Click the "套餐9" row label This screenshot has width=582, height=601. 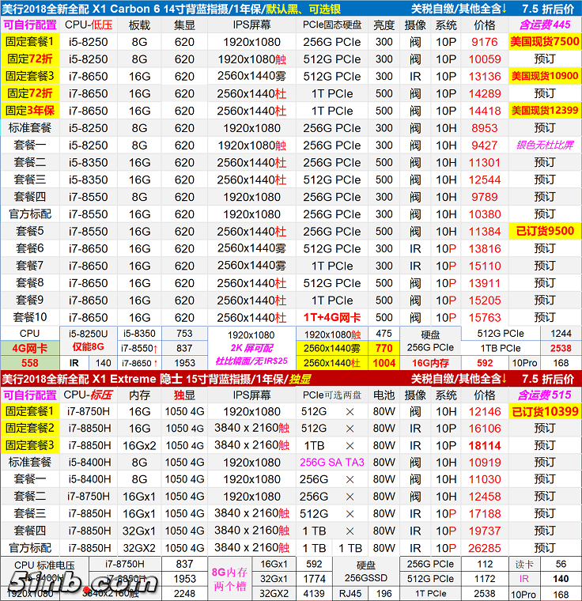pyautogui.click(x=30, y=300)
